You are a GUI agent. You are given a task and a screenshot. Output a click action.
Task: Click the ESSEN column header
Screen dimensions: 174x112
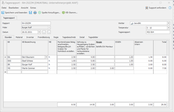pos(124,48)
